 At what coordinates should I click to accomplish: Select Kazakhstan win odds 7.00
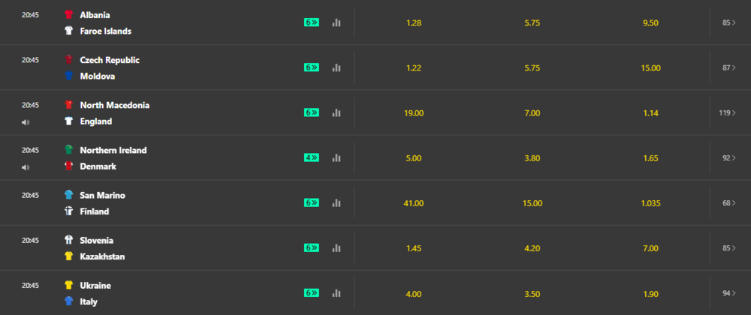click(x=650, y=248)
